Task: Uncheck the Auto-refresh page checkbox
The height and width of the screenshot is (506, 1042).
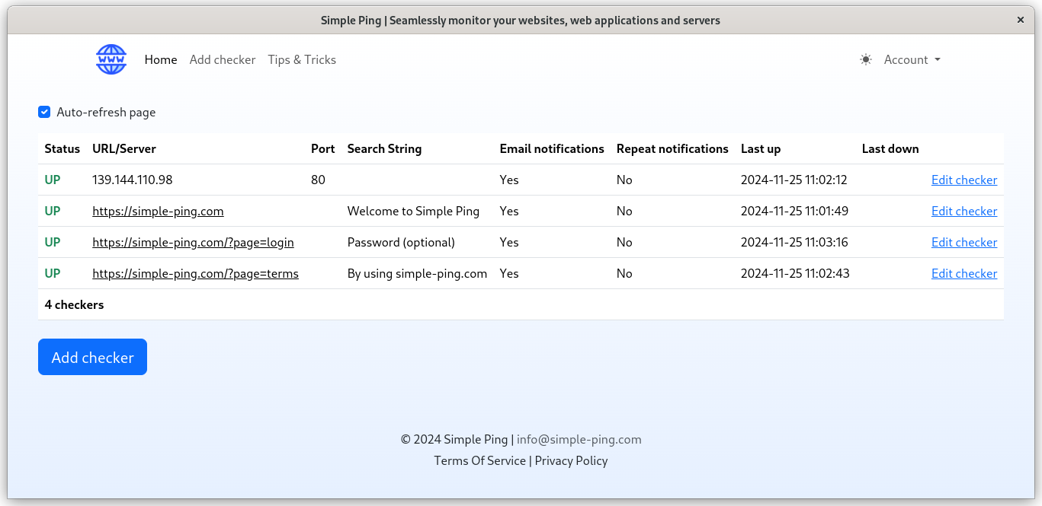Action: click(x=44, y=112)
